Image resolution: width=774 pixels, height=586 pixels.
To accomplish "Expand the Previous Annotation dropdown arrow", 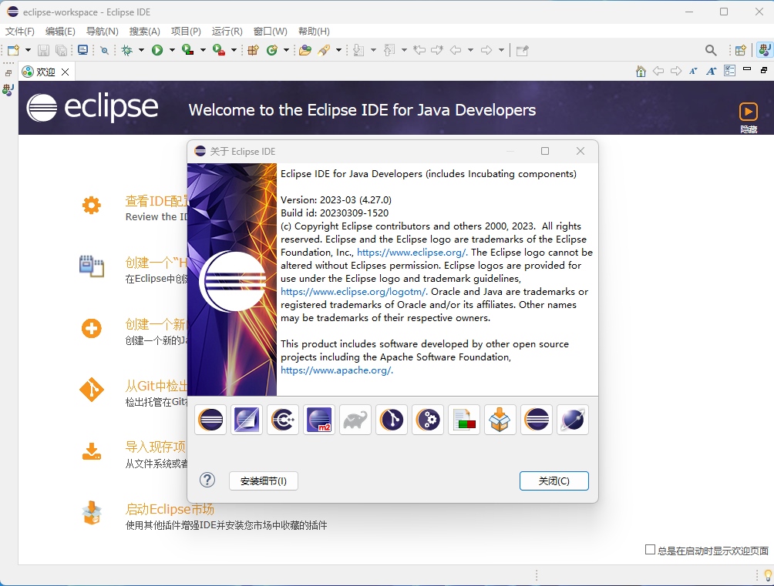I will pyautogui.click(x=404, y=50).
